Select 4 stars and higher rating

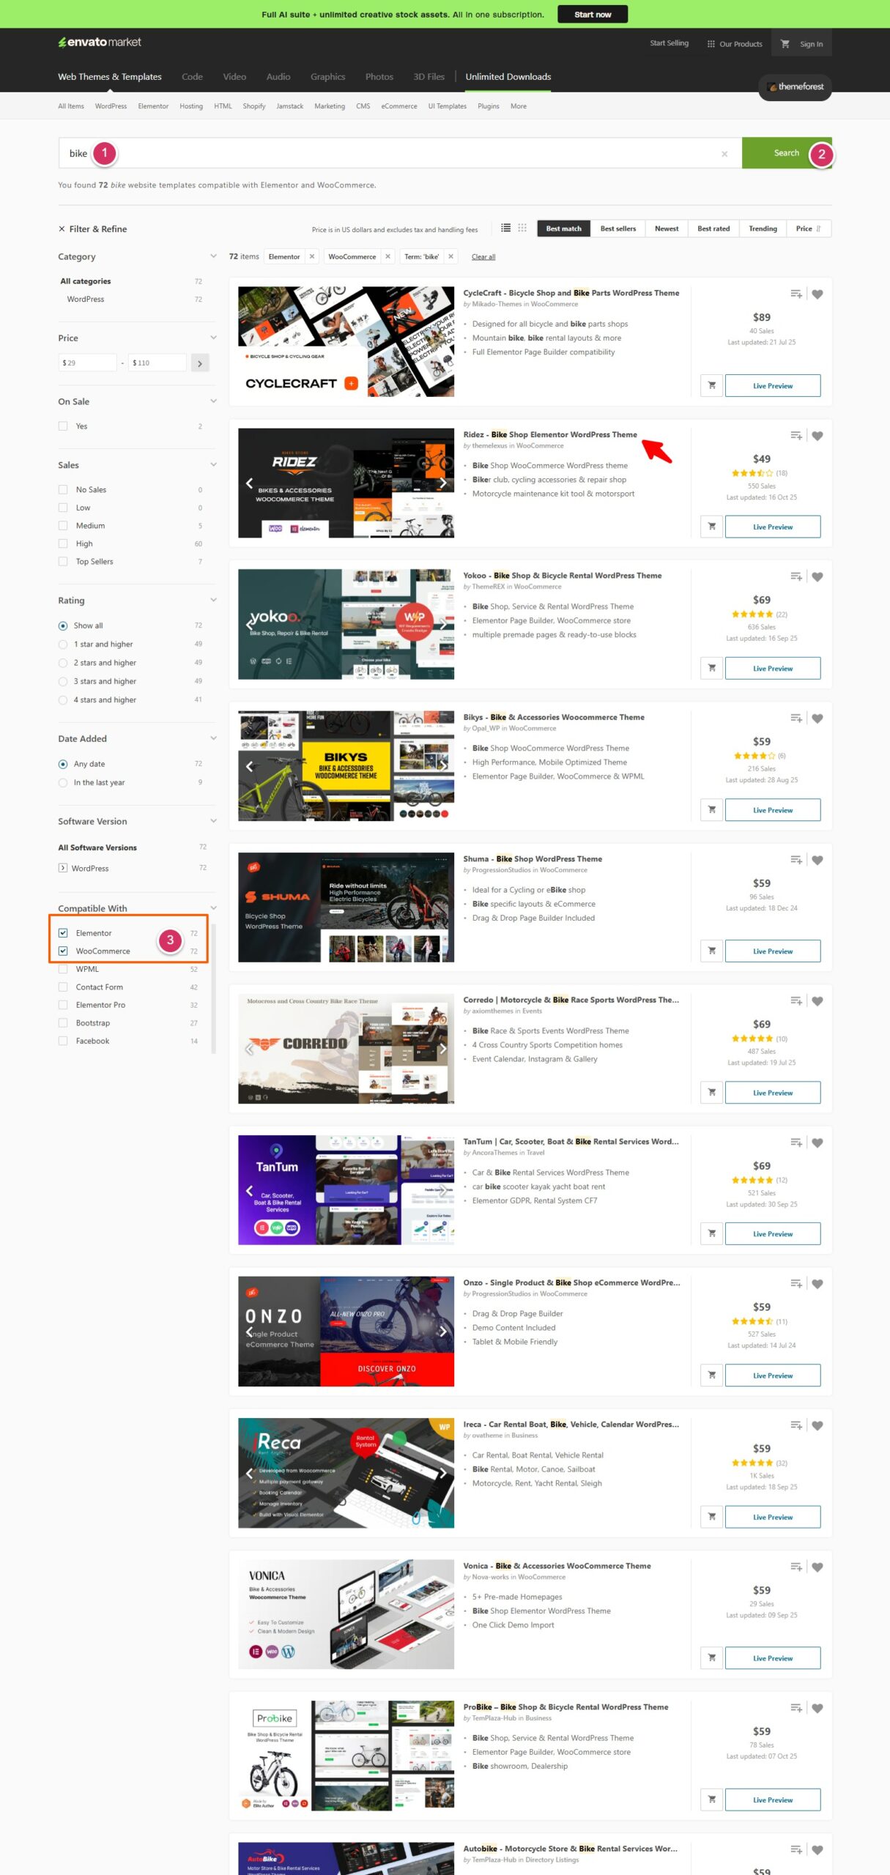point(63,700)
